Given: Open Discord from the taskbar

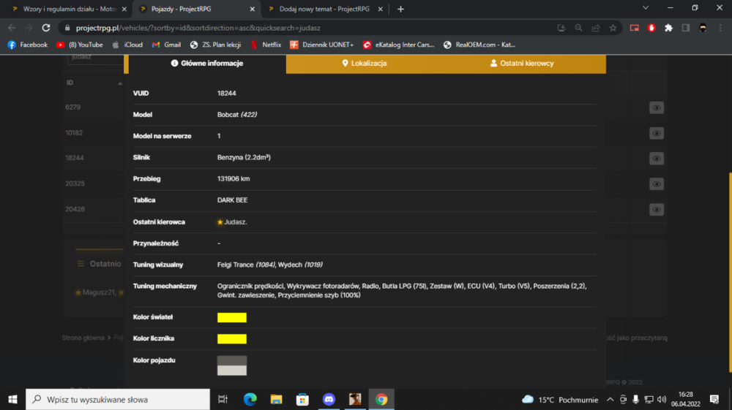Looking at the screenshot, I should 329,399.
